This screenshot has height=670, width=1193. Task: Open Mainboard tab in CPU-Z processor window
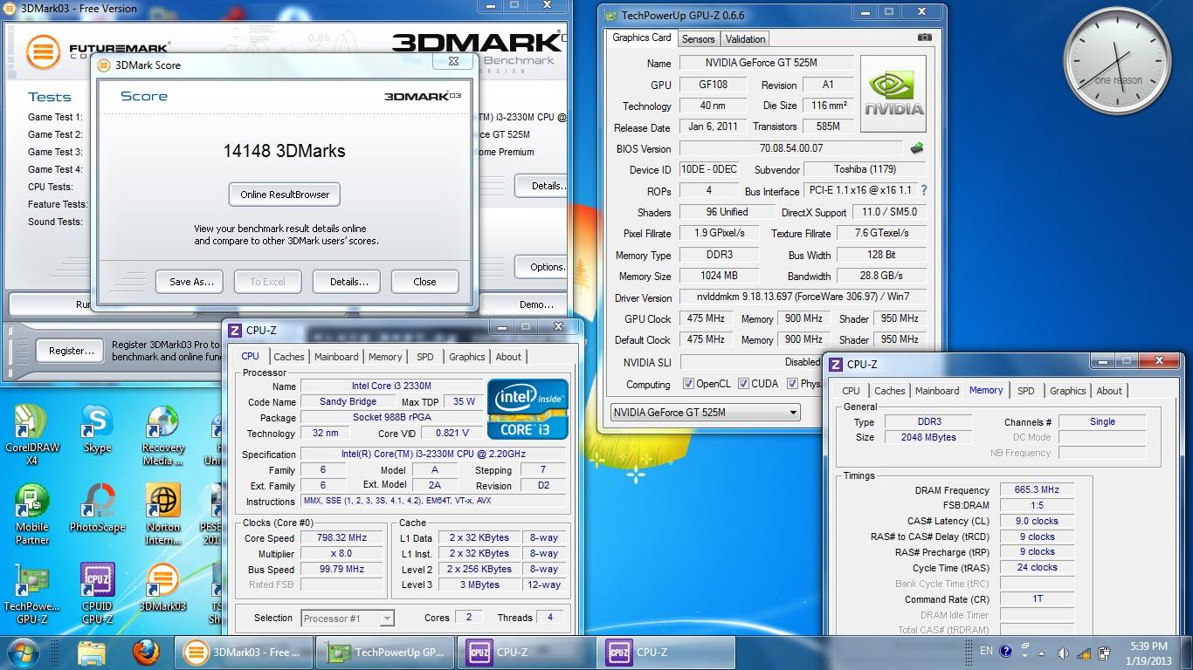[336, 357]
